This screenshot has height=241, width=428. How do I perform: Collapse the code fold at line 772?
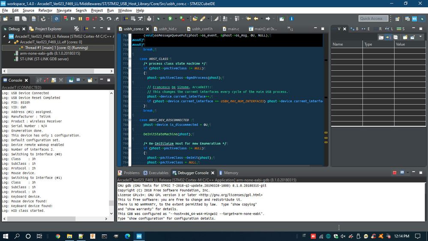tap(130, 59)
